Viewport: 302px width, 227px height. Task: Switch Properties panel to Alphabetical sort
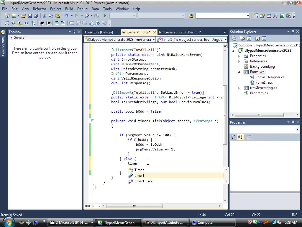point(240,137)
